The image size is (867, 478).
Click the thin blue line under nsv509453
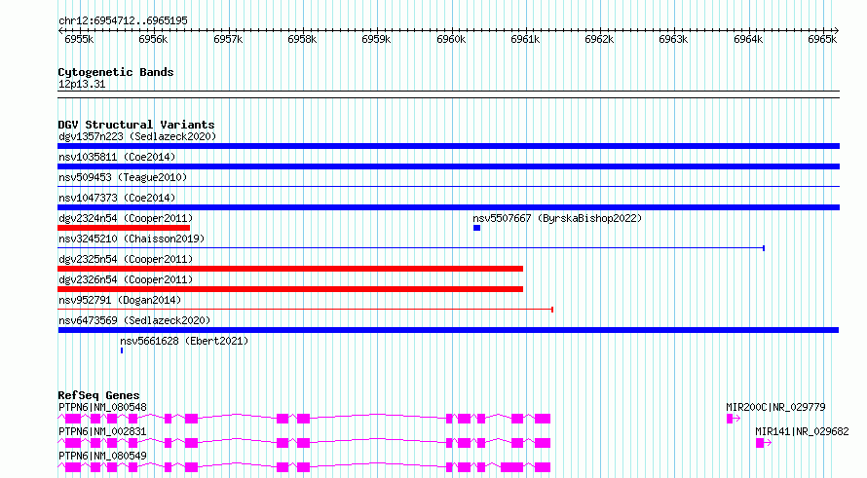pos(448,187)
